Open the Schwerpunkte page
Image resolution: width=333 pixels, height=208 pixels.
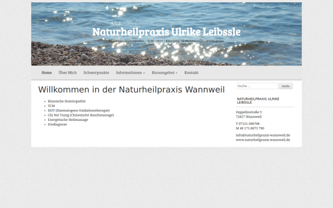(x=96, y=73)
